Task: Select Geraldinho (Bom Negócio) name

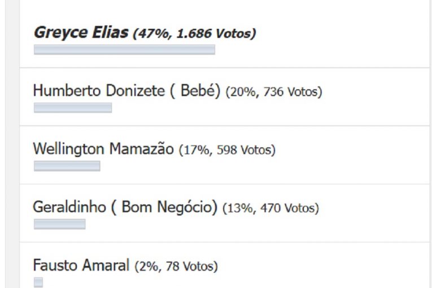Action: [125, 208]
